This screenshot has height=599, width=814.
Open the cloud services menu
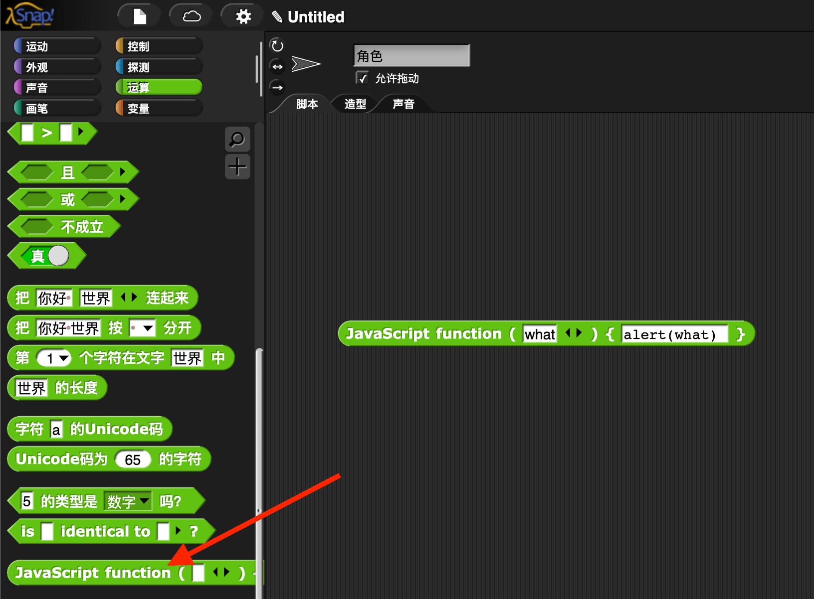[191, 15]
